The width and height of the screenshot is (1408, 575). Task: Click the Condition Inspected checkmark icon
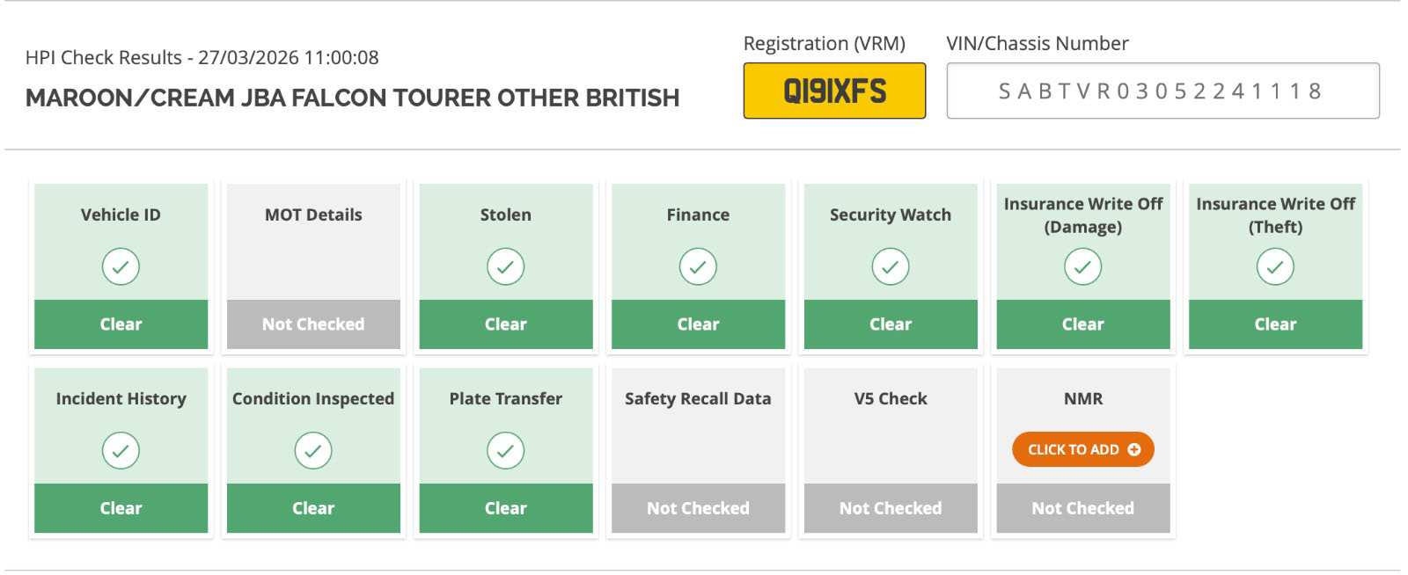point(313,450)
